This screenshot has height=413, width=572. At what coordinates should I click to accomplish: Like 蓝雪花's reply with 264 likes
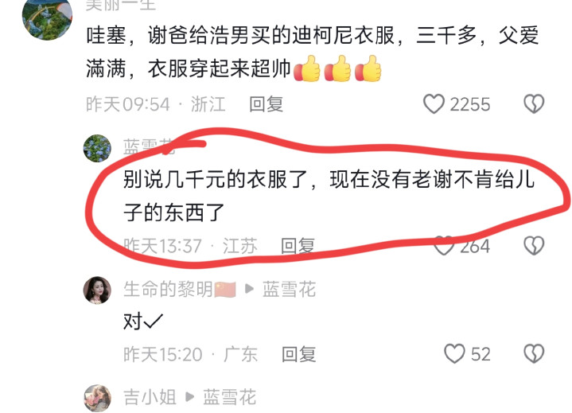tap(444, 246)
